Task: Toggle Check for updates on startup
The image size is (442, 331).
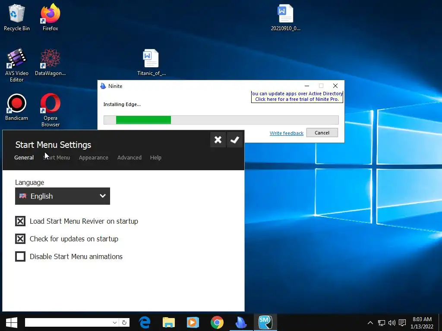Action: (20, 239)
